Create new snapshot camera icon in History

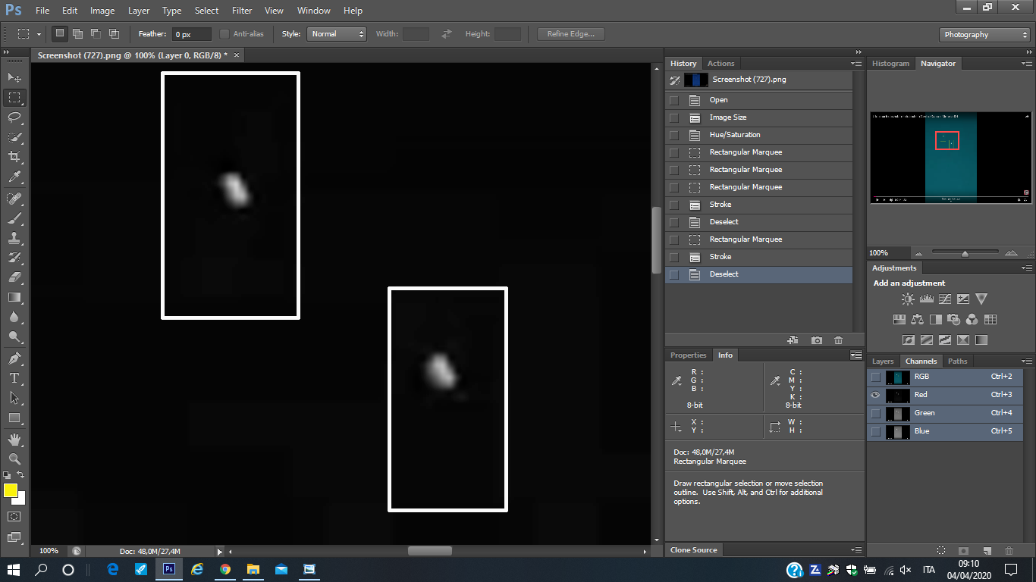(816, 340)
